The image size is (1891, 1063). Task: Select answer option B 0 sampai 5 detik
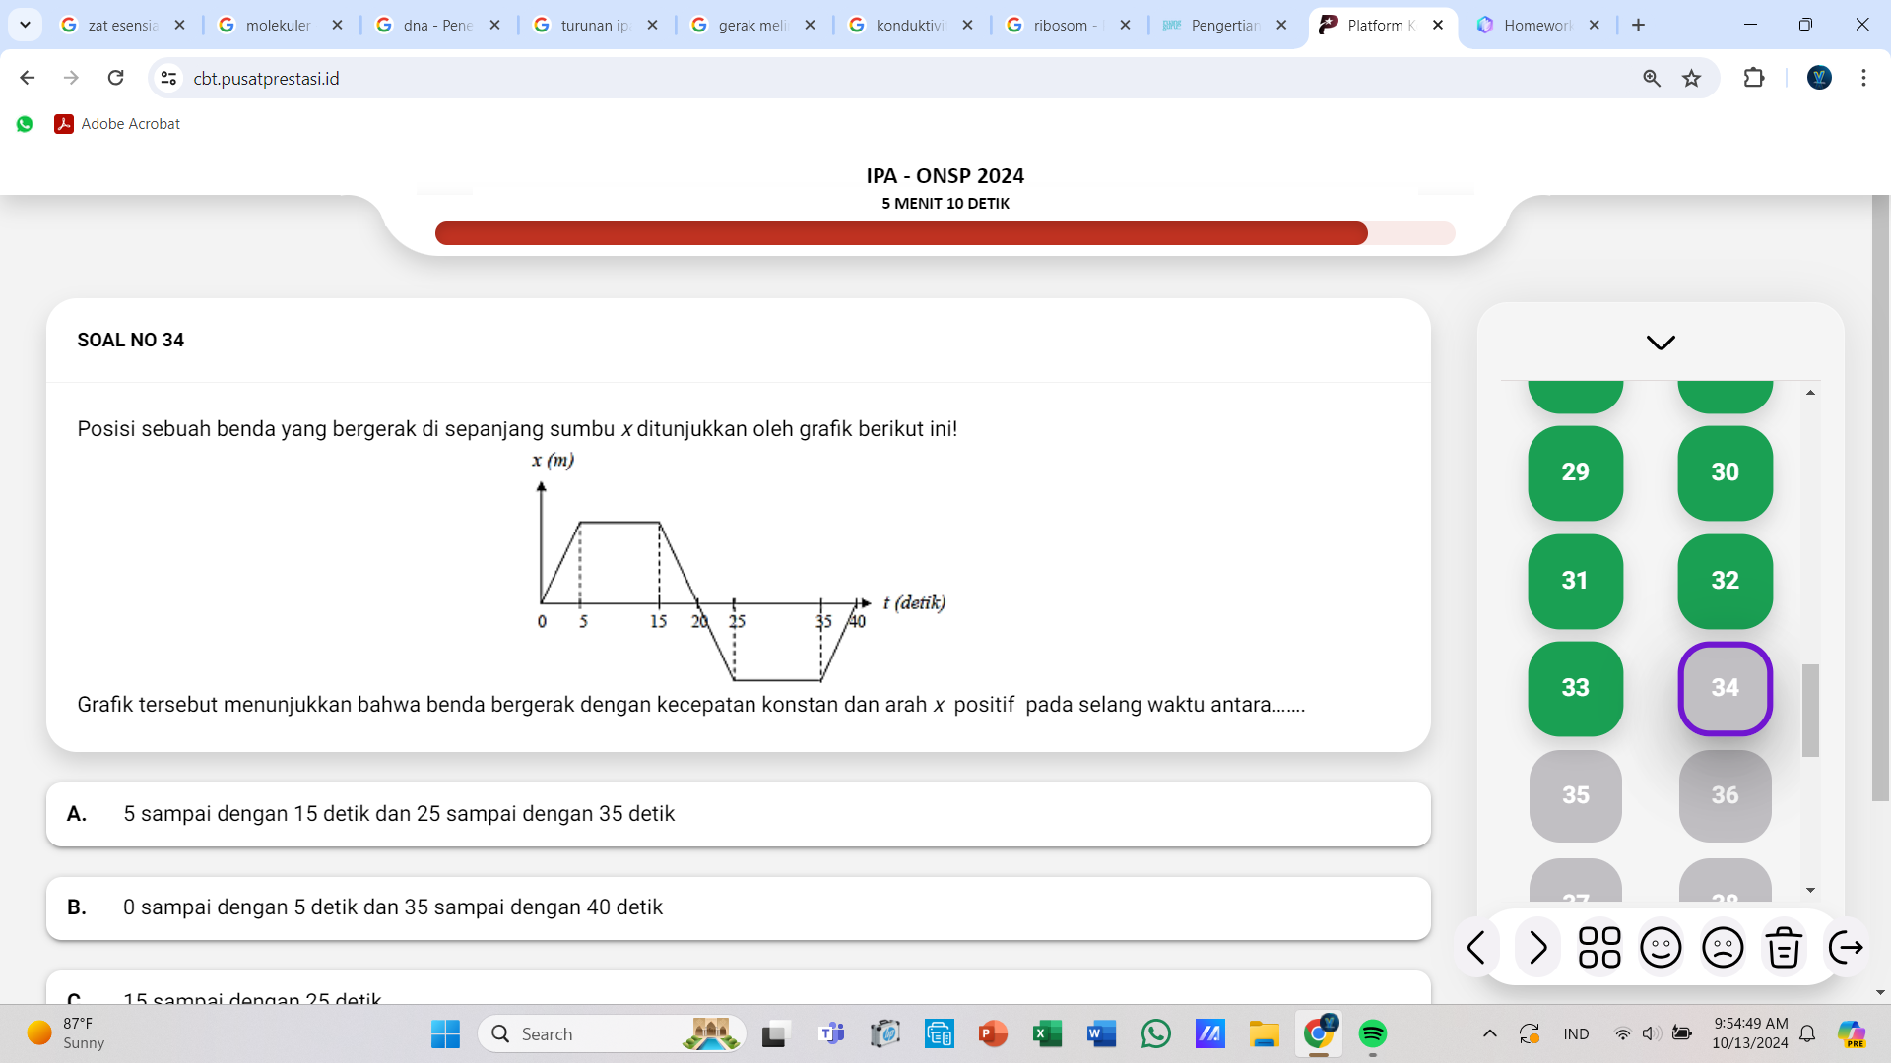(x=737, y=906)
